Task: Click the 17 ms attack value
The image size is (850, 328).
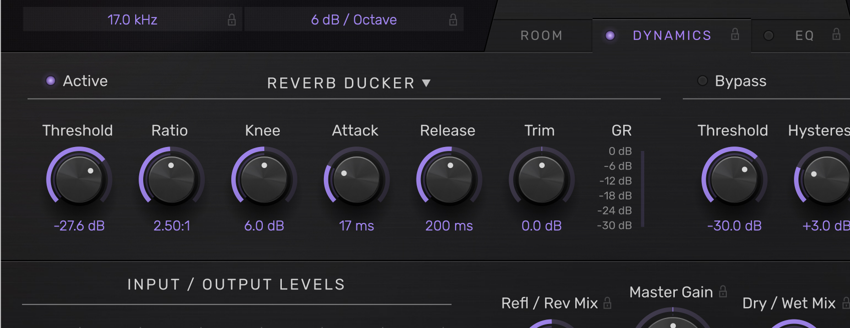Action: pos(356,226)
